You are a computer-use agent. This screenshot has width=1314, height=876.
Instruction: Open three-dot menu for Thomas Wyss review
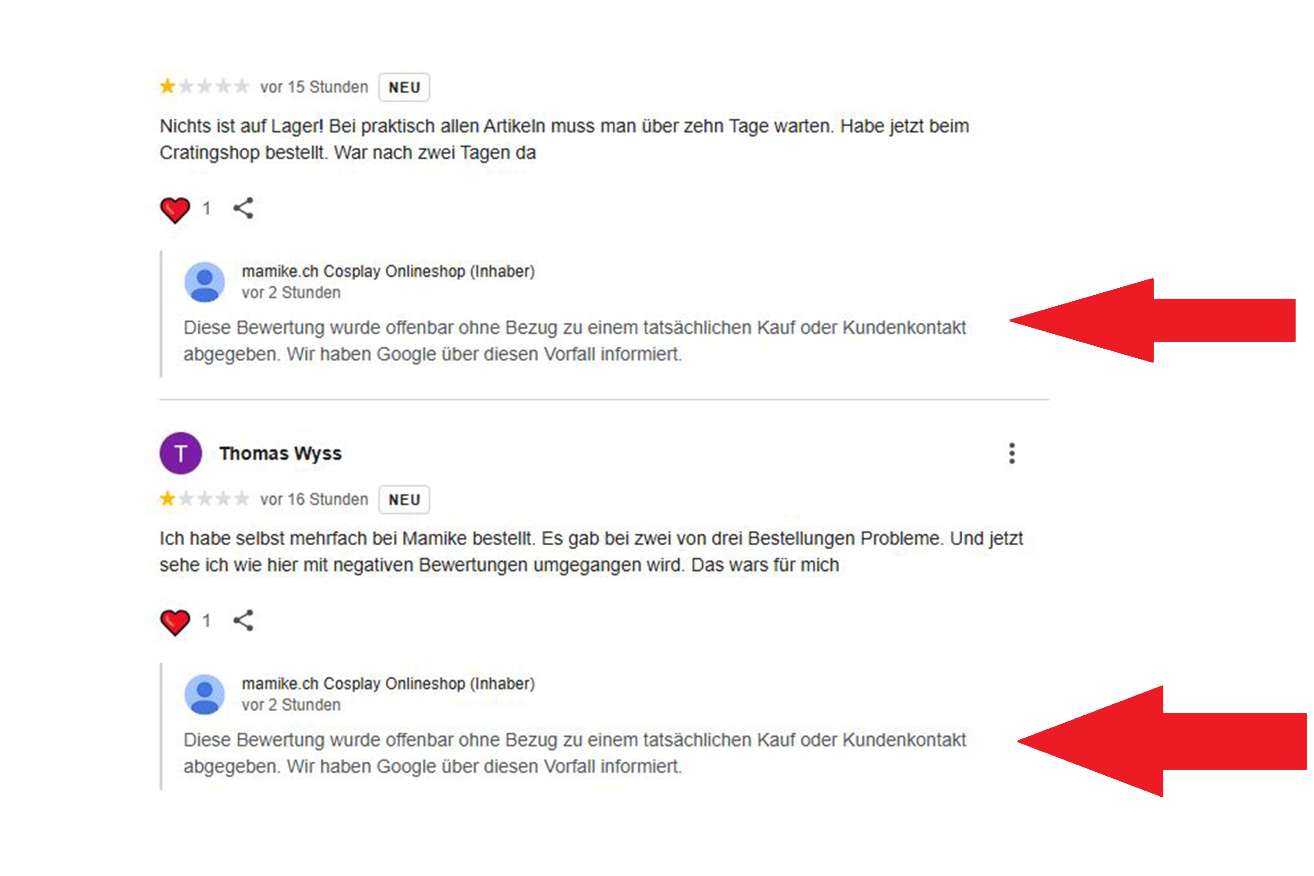click(1012, 453)
